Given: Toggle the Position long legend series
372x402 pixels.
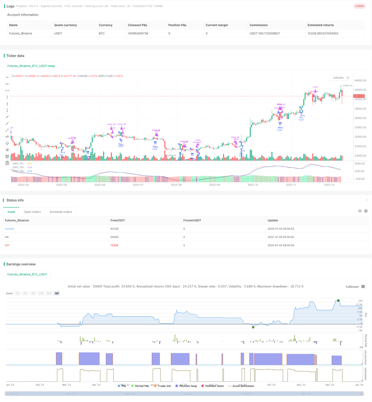Looking at the screenshot, I should pyautogui.click(x=186, y=386).
